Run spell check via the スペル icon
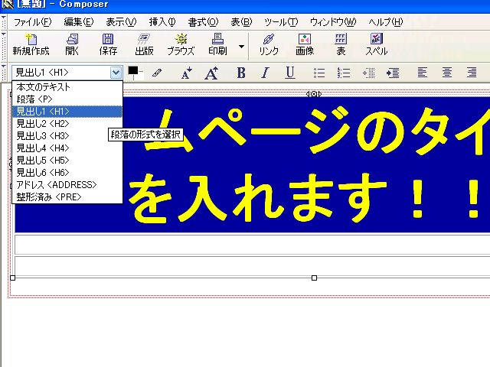The width and height of the screenshot is (490, 367). pos(377,45)
